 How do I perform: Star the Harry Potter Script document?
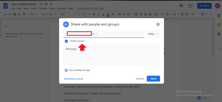pos(41,4)
